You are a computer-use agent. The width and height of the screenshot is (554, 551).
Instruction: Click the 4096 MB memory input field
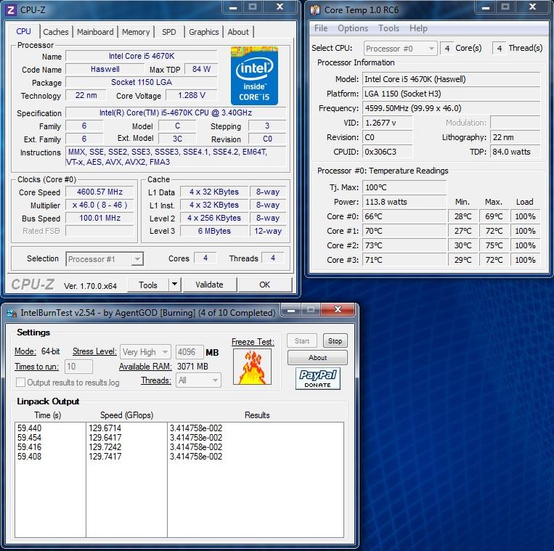click(x=190, y=352)
